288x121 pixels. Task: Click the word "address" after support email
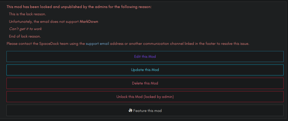[117, 44]
